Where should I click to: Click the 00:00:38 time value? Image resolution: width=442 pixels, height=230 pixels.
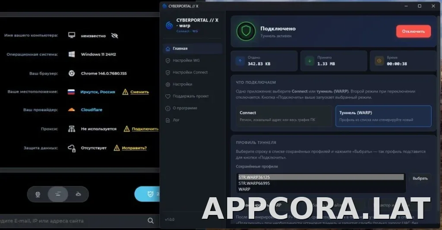[x=397, y=64]
